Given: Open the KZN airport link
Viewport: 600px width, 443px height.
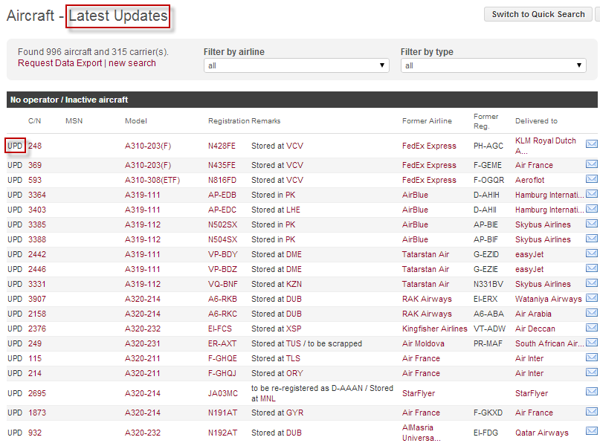Looking at the screenshot, I should [x=293, y=284].
